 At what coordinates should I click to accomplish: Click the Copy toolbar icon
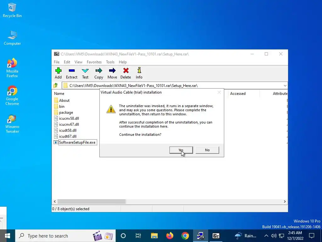pyautogui.click(x=98, y=73)
